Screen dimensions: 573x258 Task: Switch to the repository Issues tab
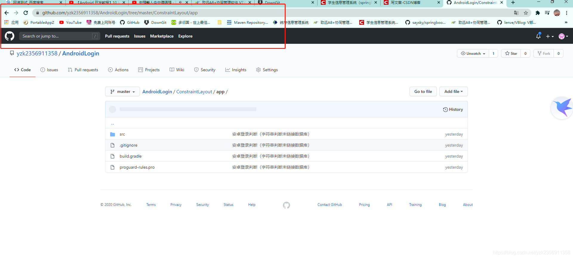49,70
